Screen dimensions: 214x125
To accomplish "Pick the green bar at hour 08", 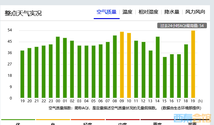I will (x=115, y=67).
